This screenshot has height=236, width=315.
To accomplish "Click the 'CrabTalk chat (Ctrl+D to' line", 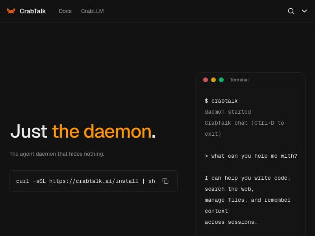I will [244, 123].
